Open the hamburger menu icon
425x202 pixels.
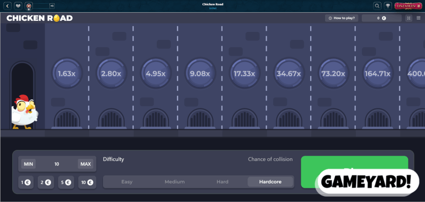click(419, 18)
